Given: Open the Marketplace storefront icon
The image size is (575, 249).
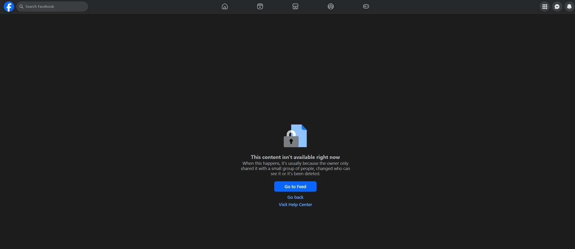Looking at the screenshot, I should 295,6.
